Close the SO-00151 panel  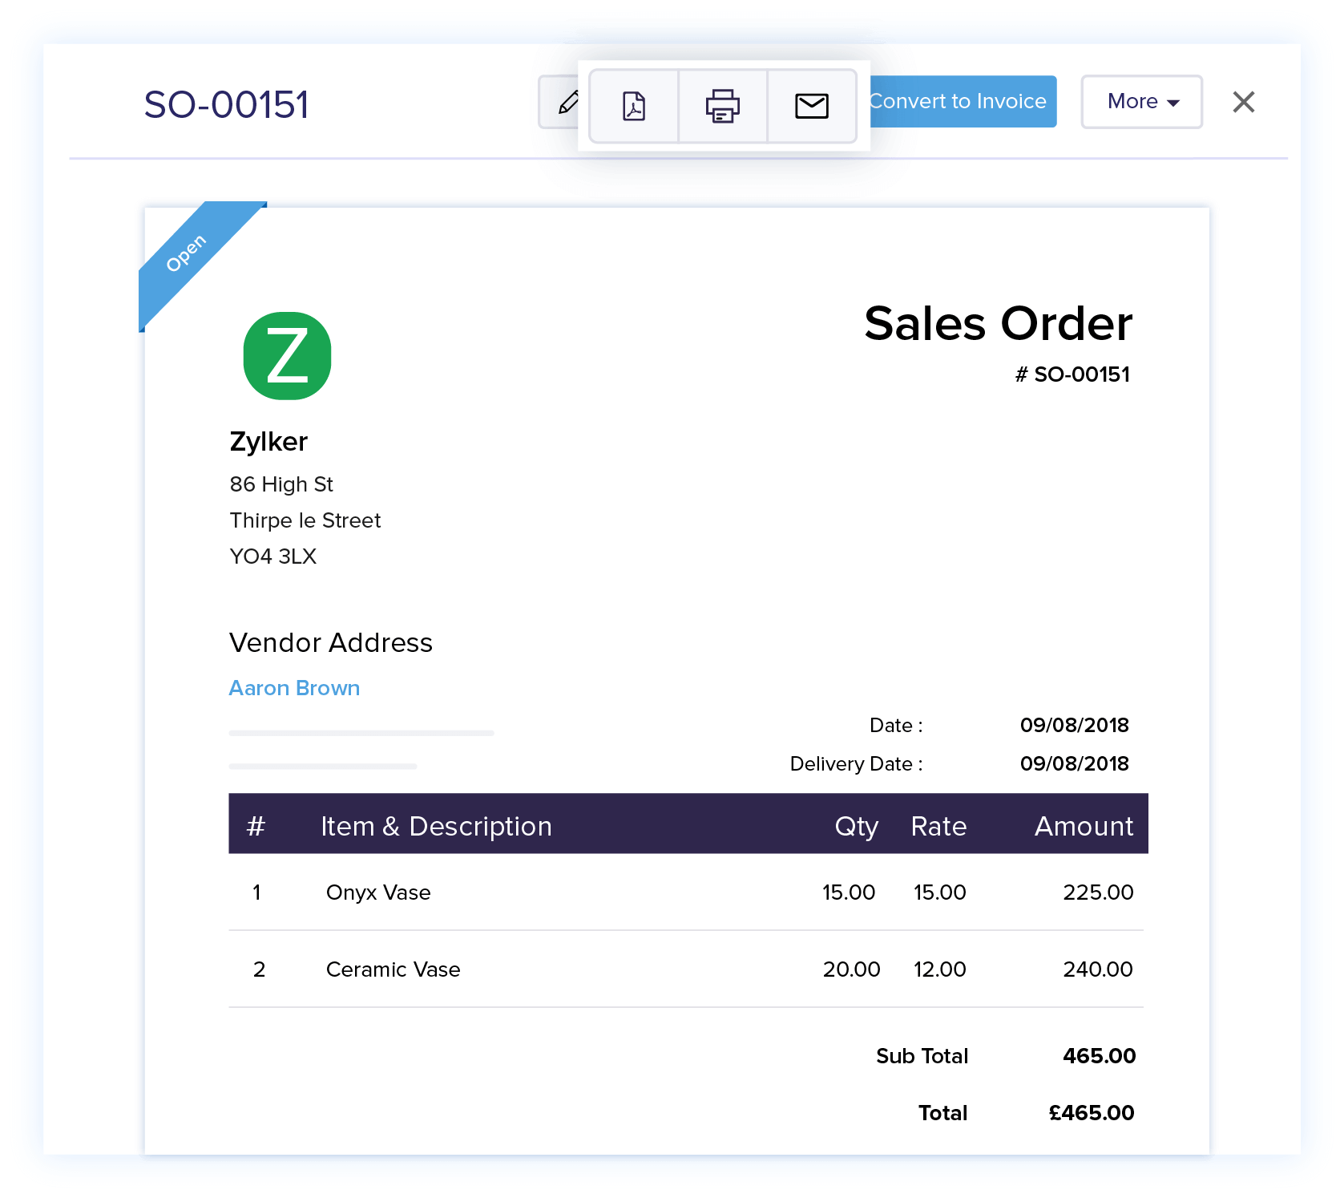coord(1243,102)
